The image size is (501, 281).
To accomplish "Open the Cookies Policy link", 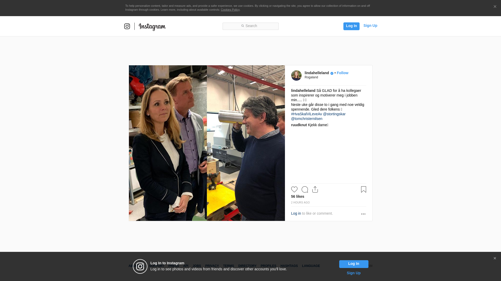I will click(230, 10).
